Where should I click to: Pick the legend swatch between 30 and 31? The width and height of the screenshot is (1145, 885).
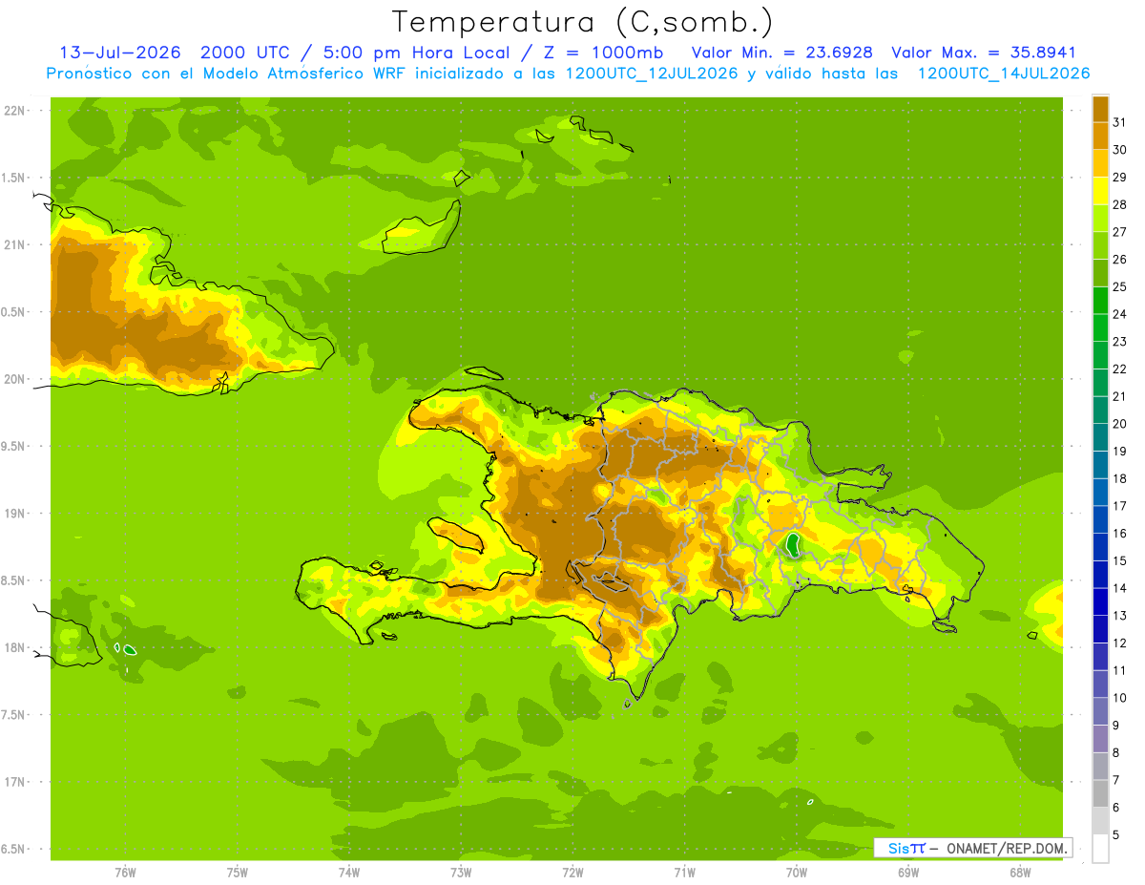point(1100,136)
